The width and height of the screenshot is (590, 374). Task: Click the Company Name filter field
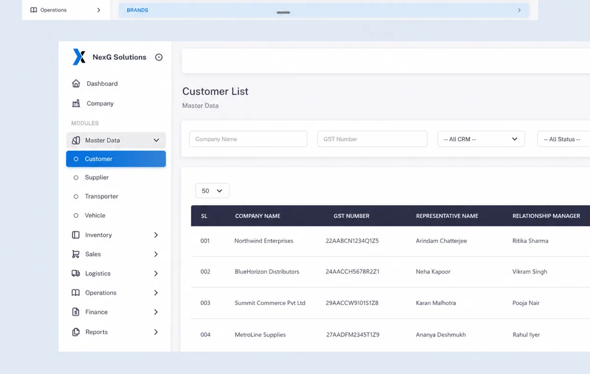coord(248,139)
